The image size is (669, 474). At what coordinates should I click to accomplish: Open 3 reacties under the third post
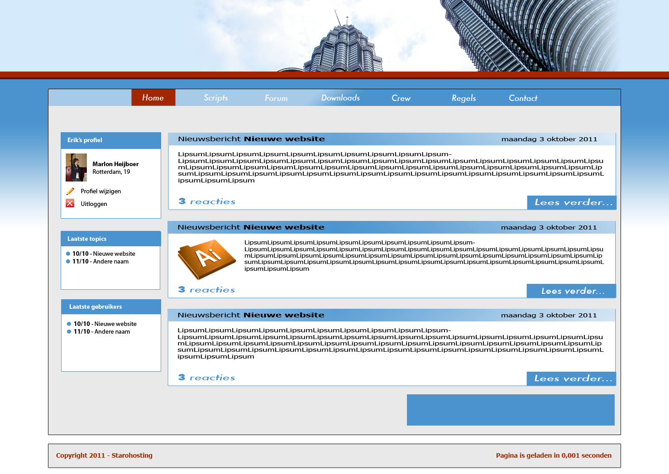click(206, 378)
